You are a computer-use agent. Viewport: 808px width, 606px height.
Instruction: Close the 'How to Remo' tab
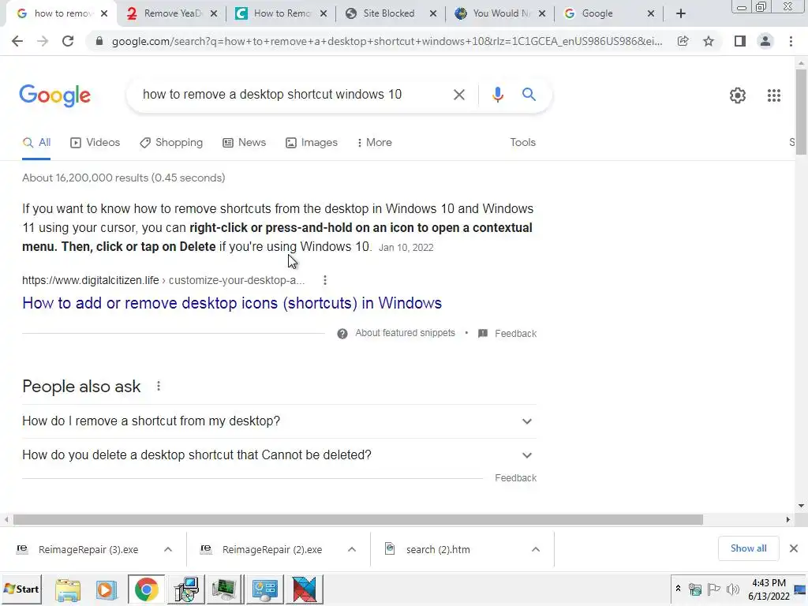[x=323, y=13]
